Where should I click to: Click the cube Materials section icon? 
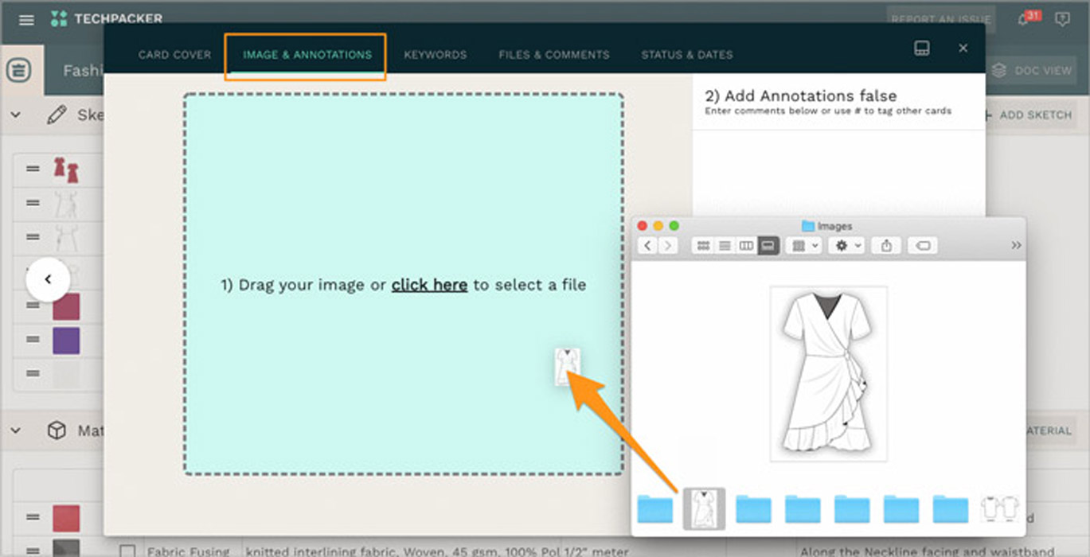coord(57,430)
